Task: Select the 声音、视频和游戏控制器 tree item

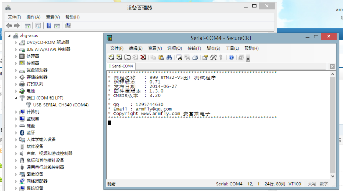Action: pos(46,153)
